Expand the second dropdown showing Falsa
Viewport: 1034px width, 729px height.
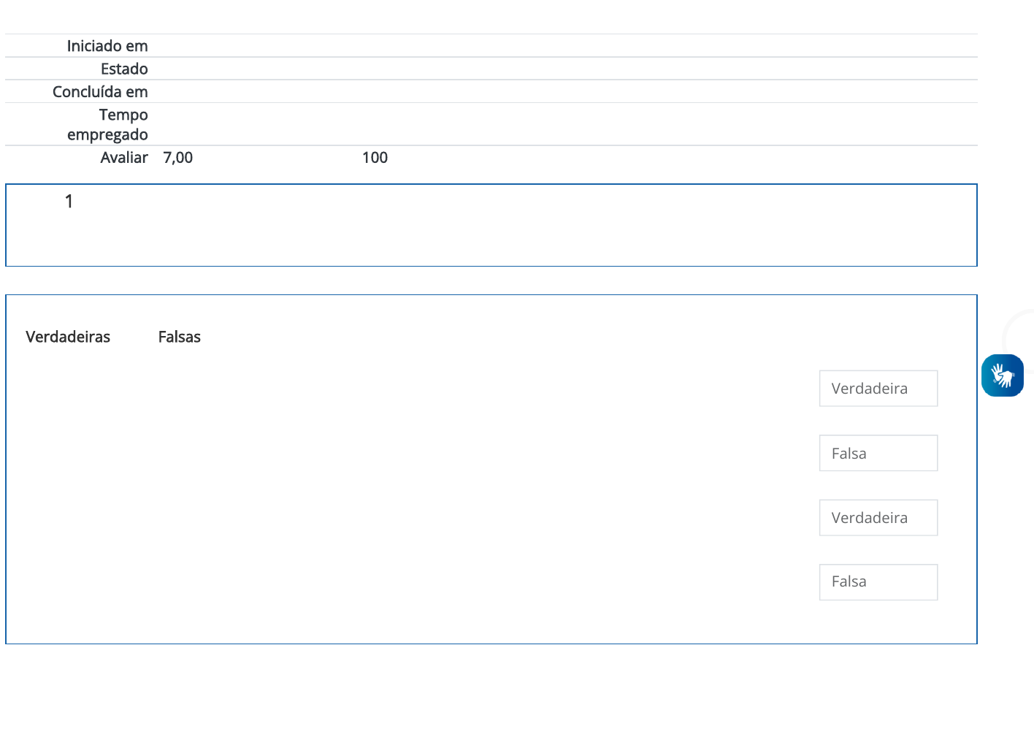878,453
